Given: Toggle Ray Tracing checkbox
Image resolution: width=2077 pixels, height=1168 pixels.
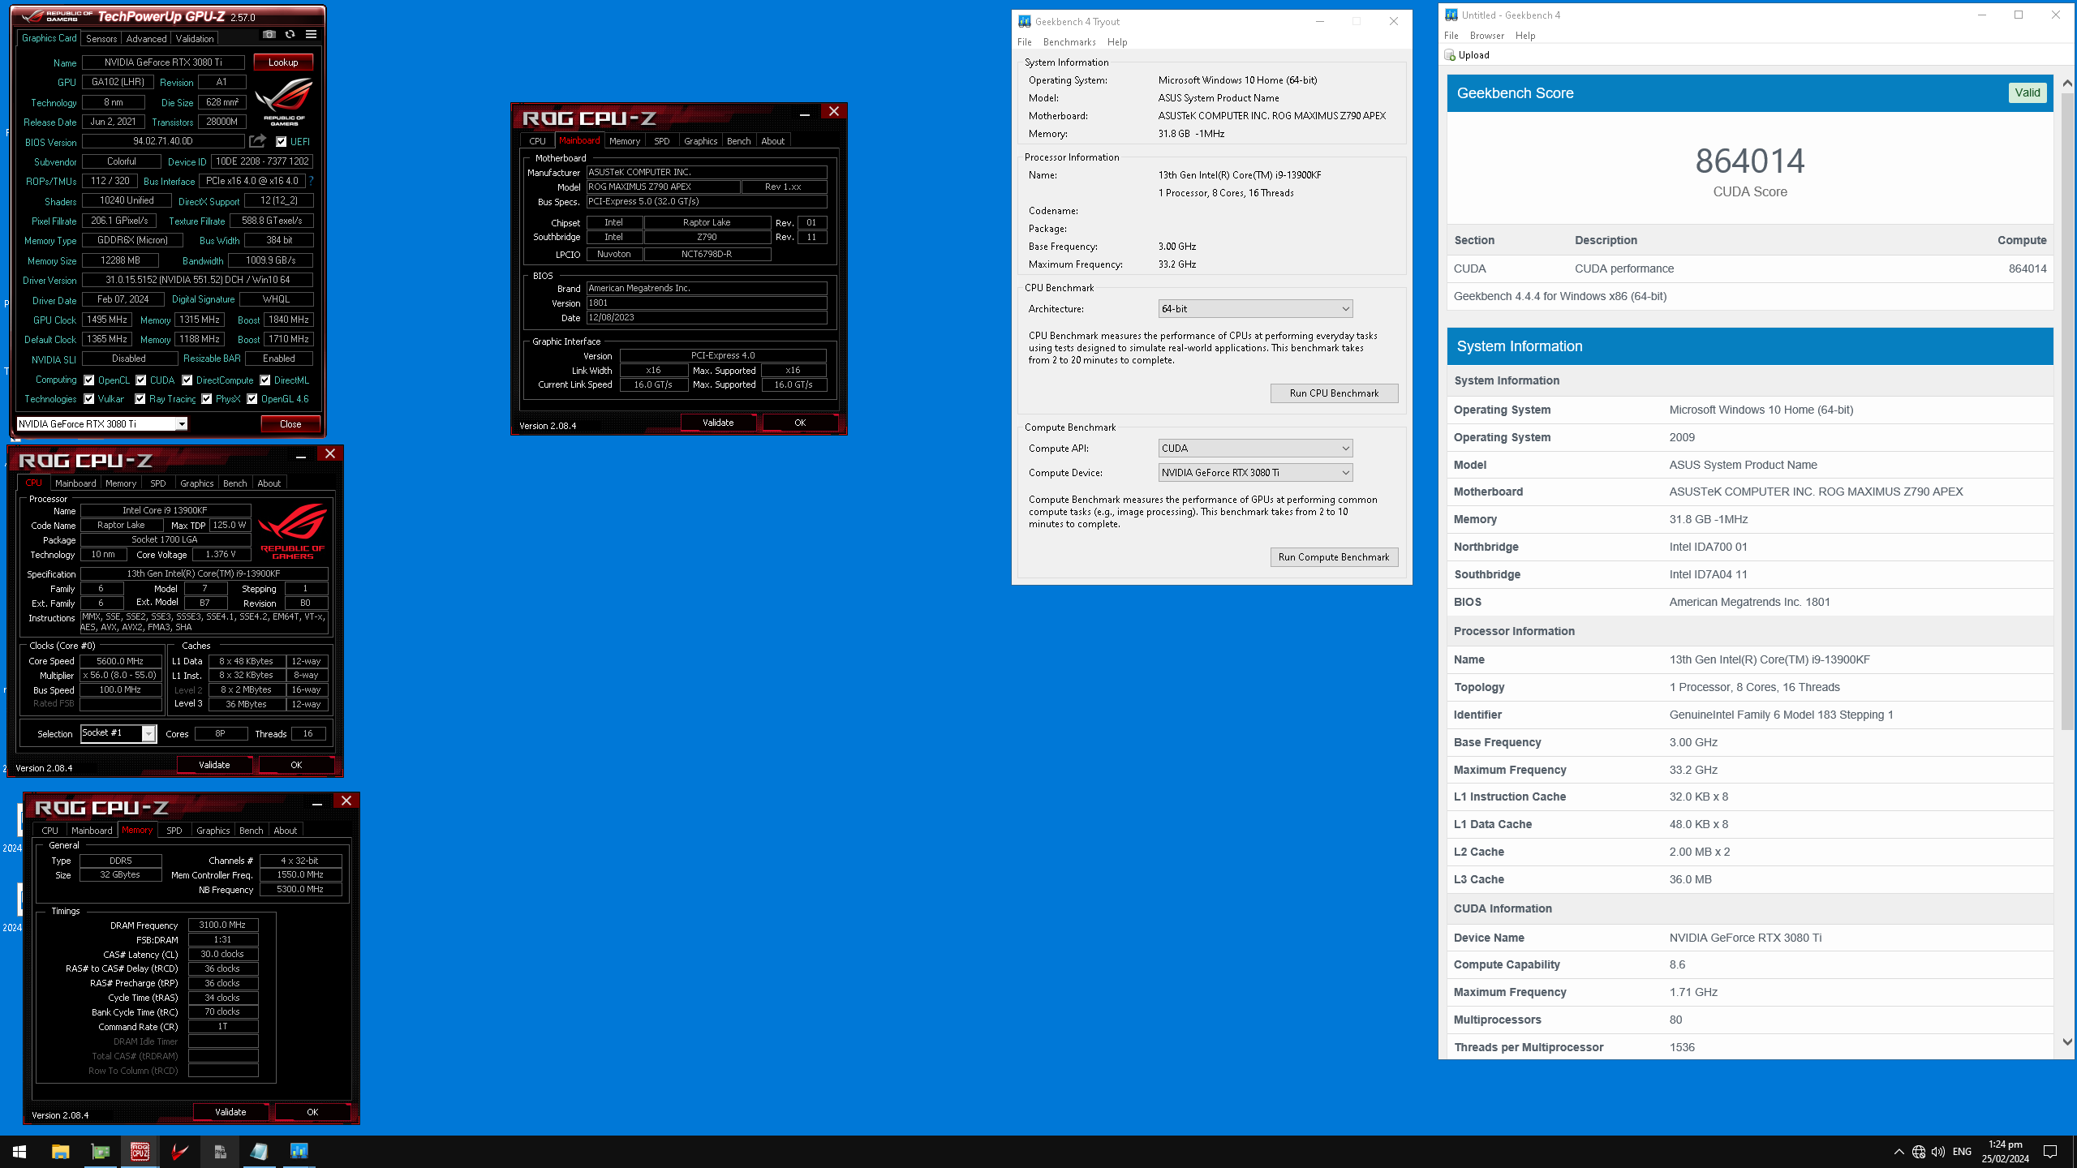Looking at the screenshot, I should 140,399.
